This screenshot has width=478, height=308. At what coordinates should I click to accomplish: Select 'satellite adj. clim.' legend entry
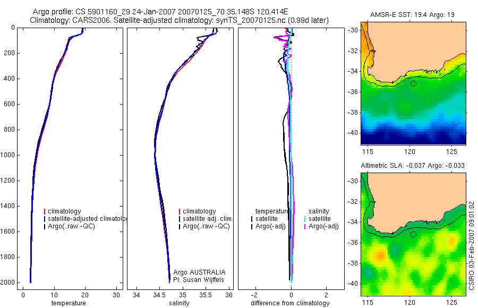[x=208, y=219]
